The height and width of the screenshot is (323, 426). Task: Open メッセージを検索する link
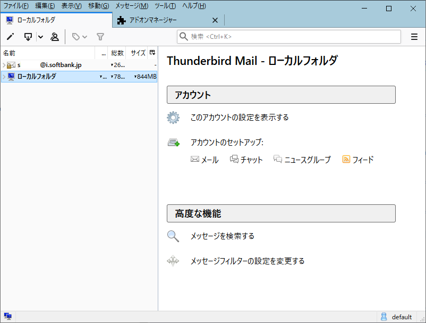pos(222,236)
